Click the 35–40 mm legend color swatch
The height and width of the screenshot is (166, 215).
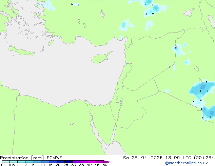[x=84, y=162]
